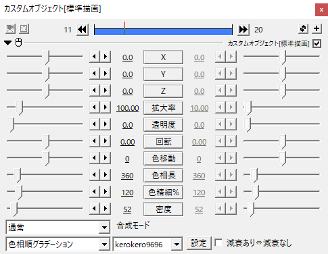The width and height of the screenshot is (328, 254).
Task: Enable the 減衰あり⇔減衰なし checkbox
Action: 218,243
